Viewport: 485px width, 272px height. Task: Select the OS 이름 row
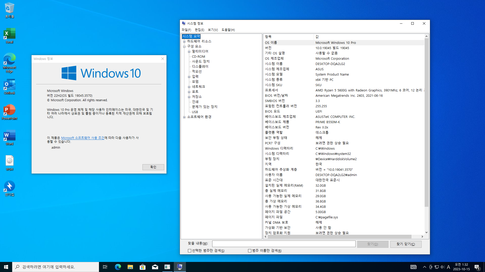344,43
